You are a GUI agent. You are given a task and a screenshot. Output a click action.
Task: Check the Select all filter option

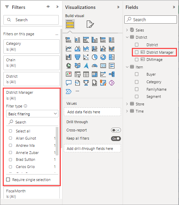[x=11, y=131]
